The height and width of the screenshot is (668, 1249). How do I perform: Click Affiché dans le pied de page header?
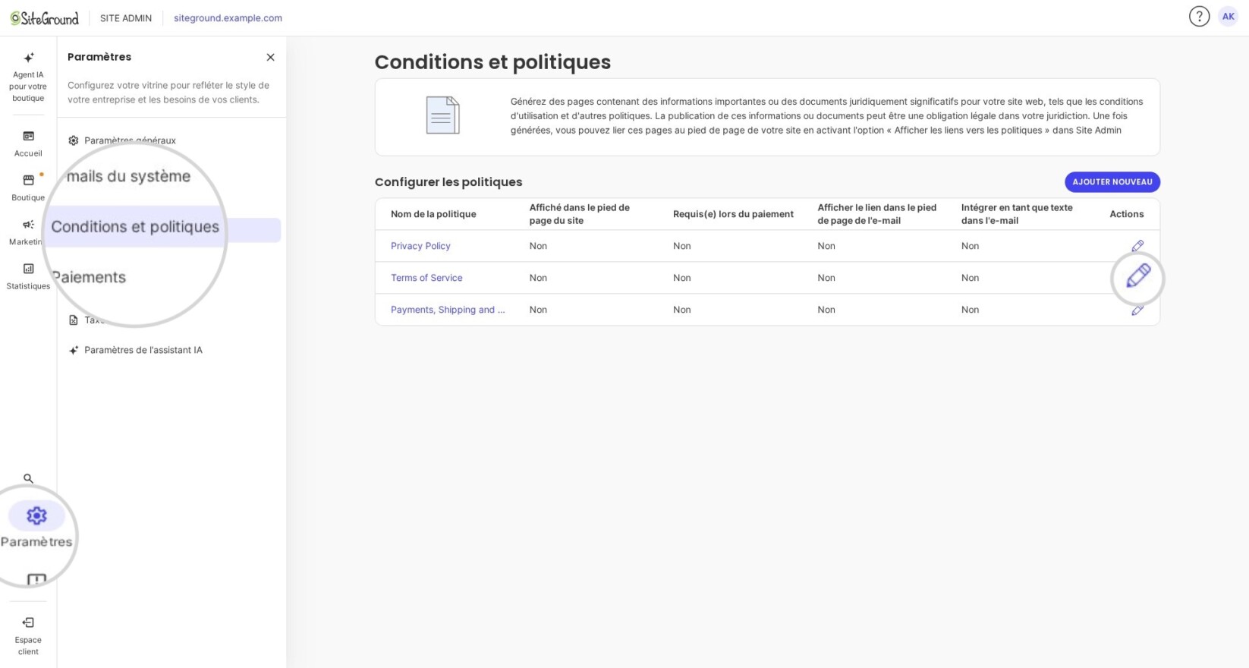pos(580,214)
